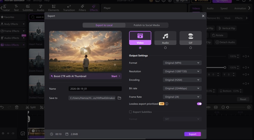Image resolution: width=254 pixels, height=140 pixels.
Task: Click the undo arrow in timeline toolbar
Action: (2, 107)
